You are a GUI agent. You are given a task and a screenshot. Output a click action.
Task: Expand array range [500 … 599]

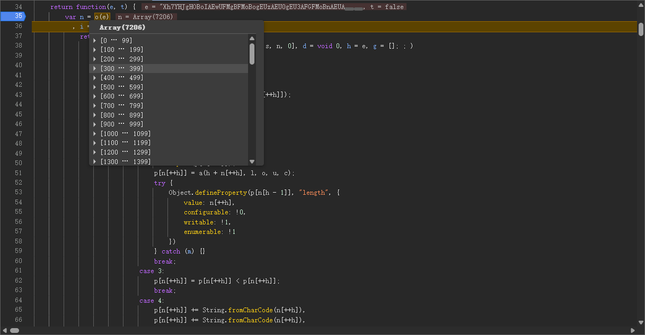[x=95, y=87]
